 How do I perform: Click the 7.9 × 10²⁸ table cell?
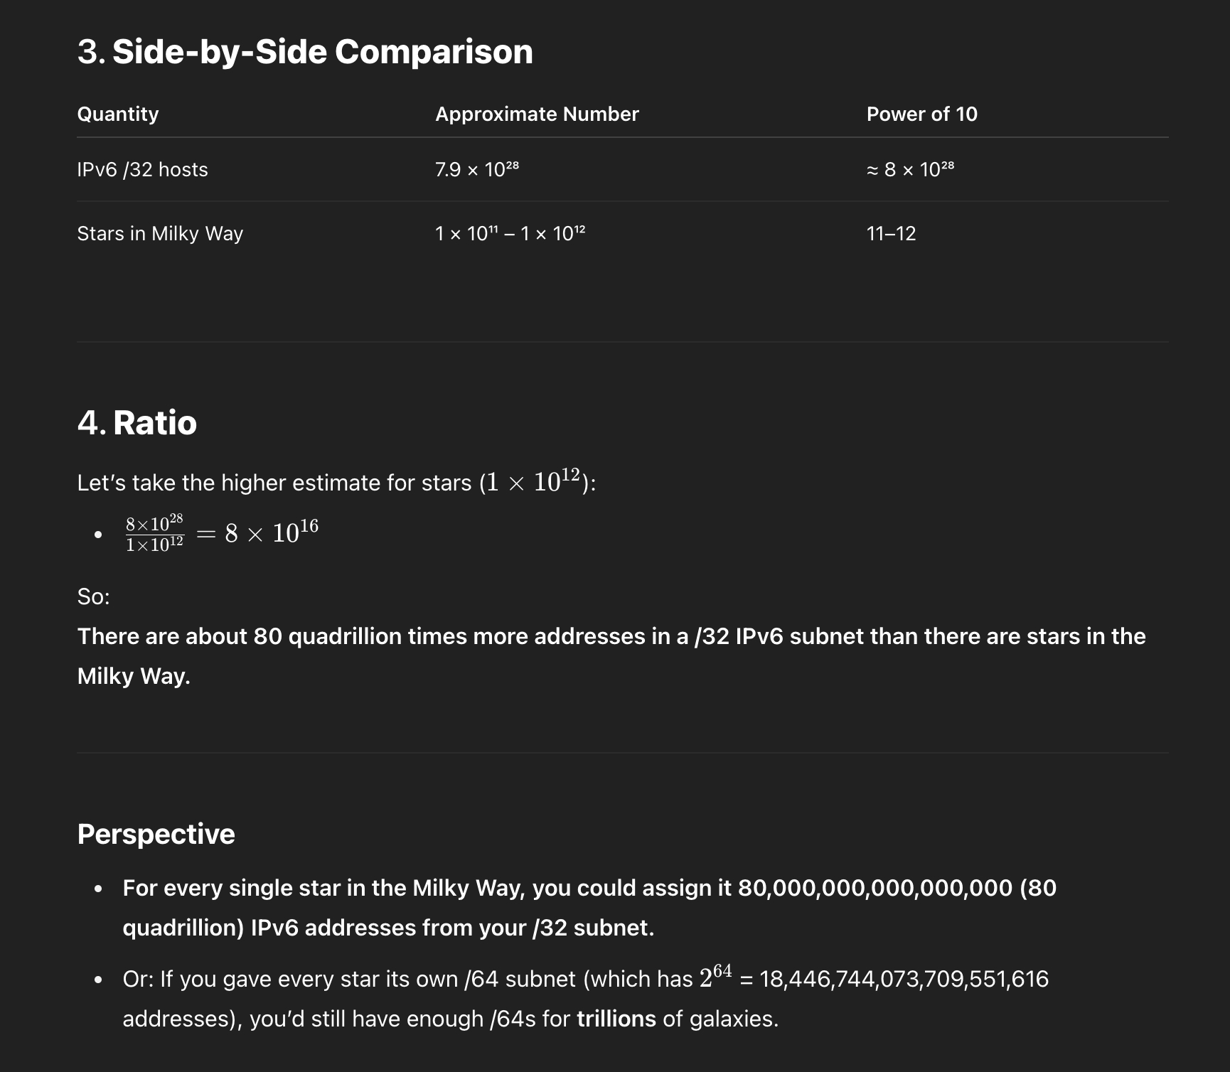477,169
